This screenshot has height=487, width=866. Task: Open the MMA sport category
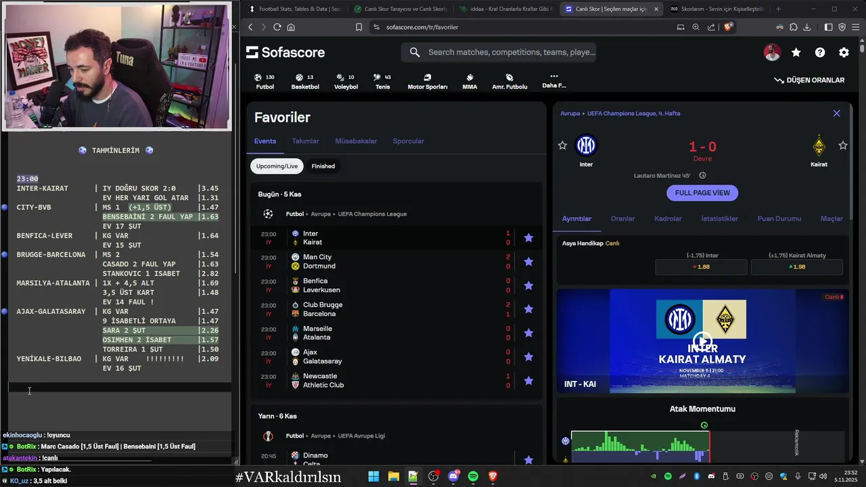point(470,82)
